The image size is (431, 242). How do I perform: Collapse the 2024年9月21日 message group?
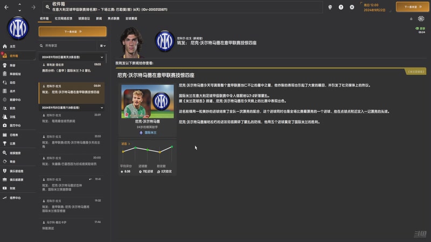102,108
